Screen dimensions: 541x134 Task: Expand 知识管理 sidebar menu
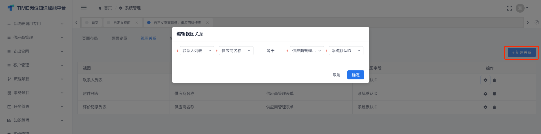(36, 120)
